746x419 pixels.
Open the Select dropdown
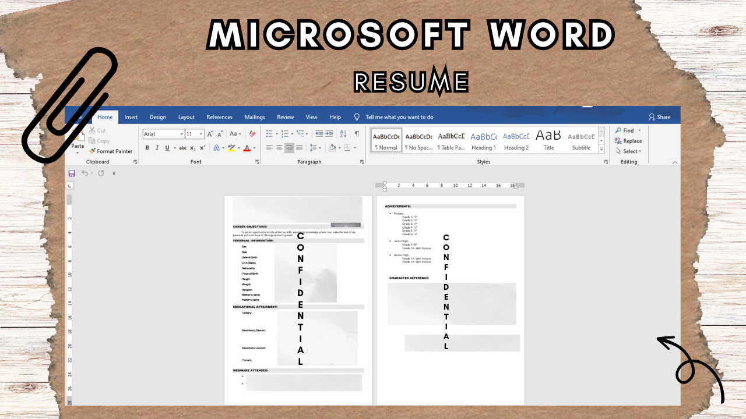[x=628, y=151]
